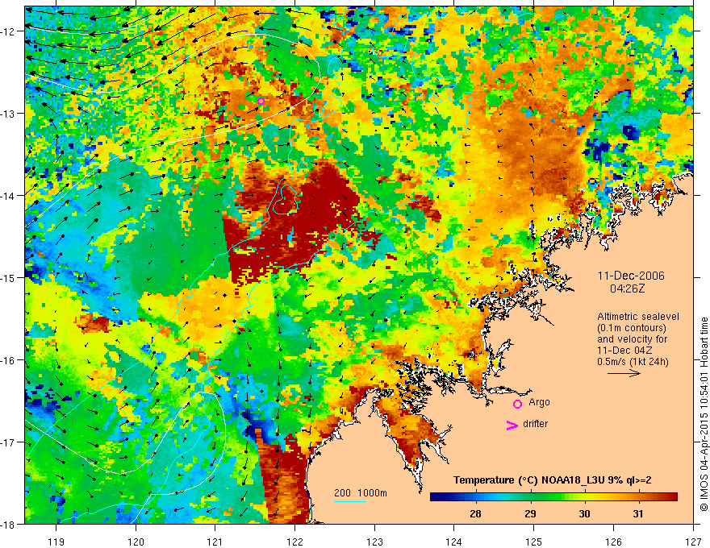Click the cyan bathymetry legend line
Image resolution: width=710 pixels, height=548 pixels.
tap(350, 502)
